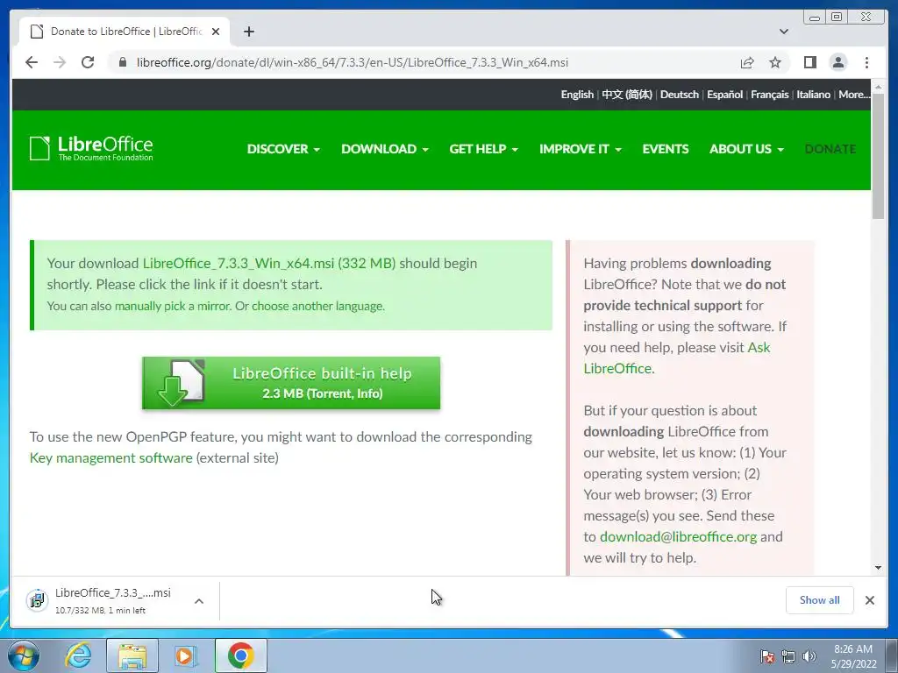Click scrollbar down arrow
This screenshot has height=673, width=898.
(x=878, y=568)
